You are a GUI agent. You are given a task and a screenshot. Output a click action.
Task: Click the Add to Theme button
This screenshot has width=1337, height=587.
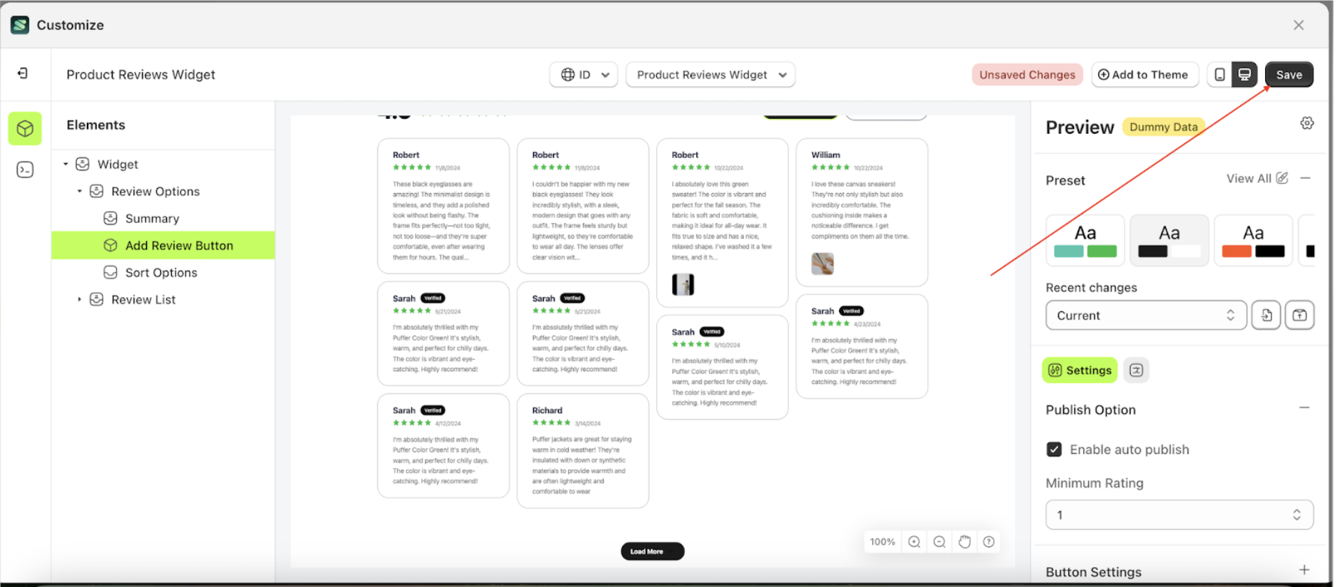tap(1144, 75)
